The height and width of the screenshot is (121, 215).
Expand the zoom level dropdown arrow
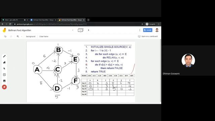21,37
